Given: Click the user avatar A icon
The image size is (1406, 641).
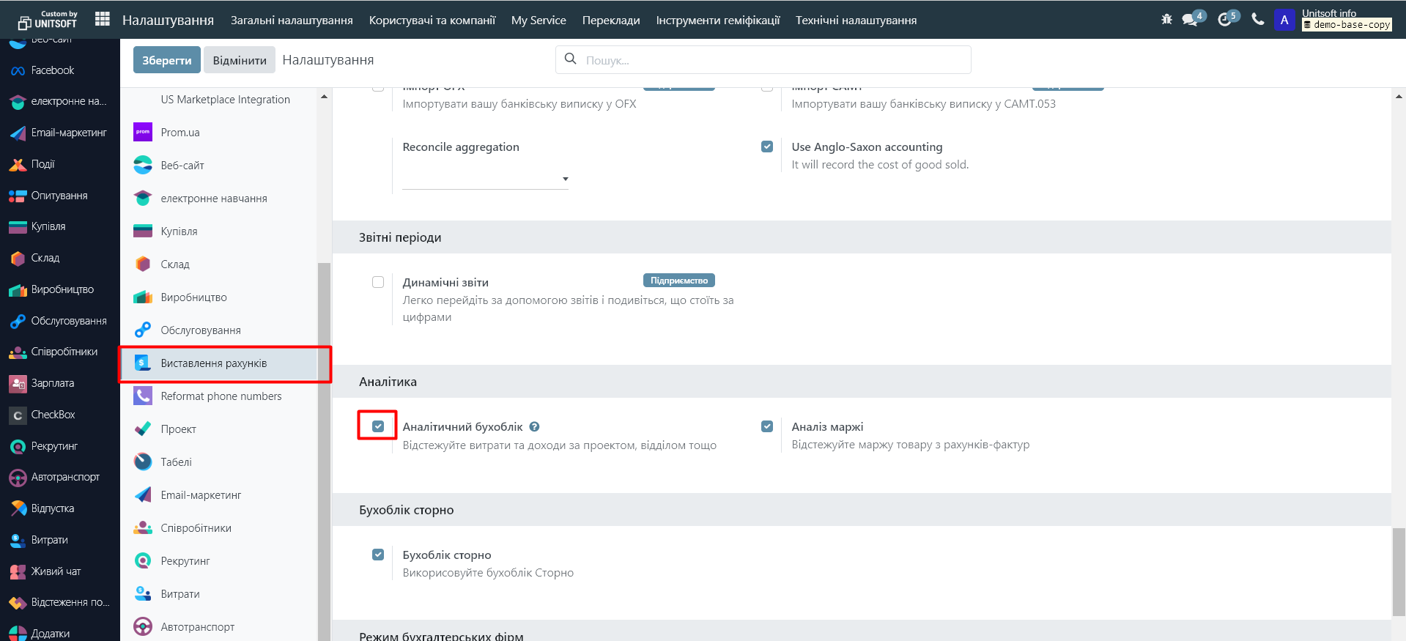Looking at the screenshot, I should (1284, 20).
